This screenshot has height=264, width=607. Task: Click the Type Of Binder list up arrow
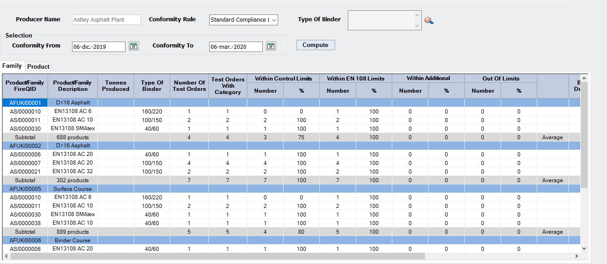(417, 15)
